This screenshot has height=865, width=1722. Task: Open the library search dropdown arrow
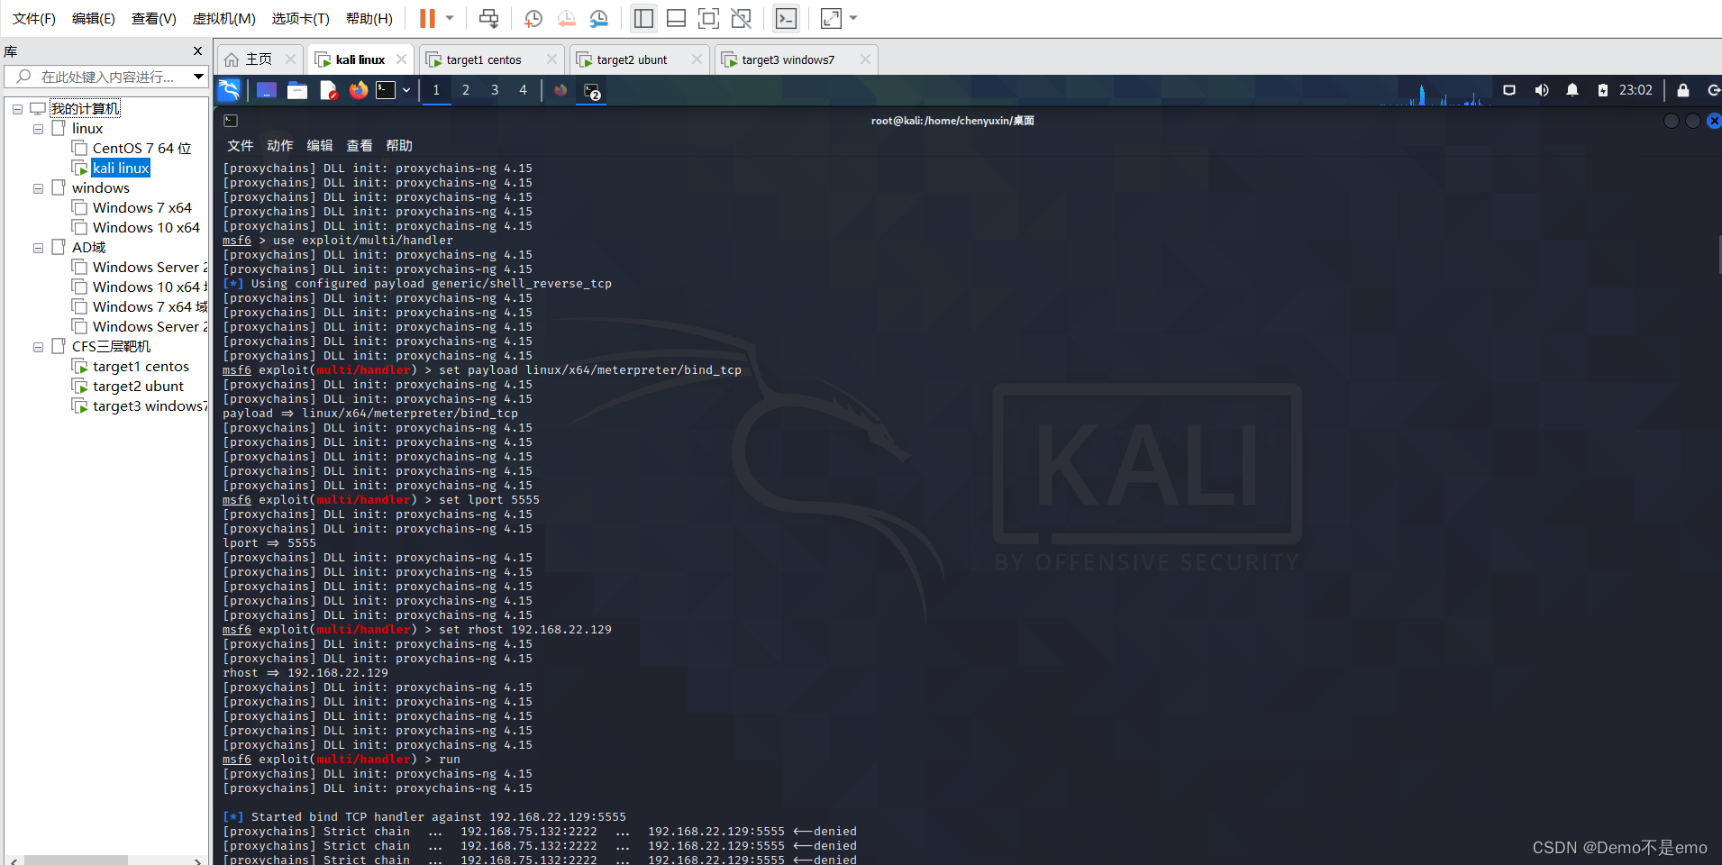[198, 77]
